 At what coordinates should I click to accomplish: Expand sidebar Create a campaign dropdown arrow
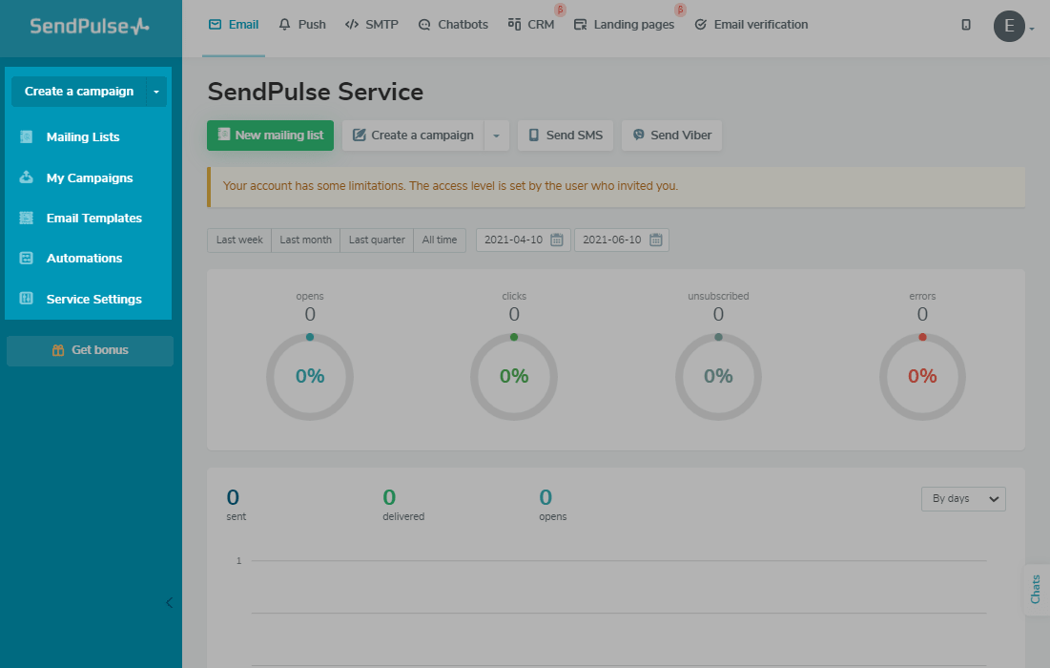click(x=156, y=91)
